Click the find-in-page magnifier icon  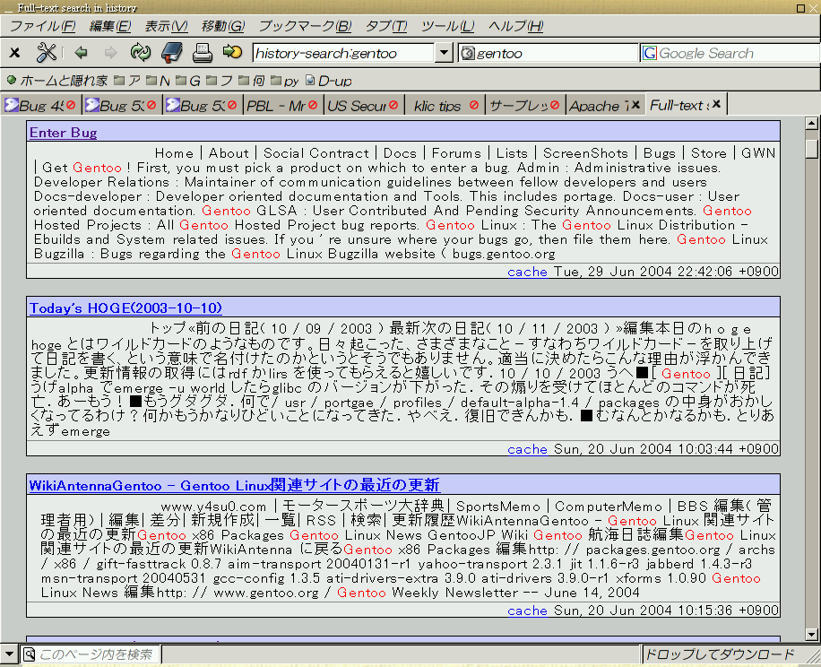click(30, 654)
